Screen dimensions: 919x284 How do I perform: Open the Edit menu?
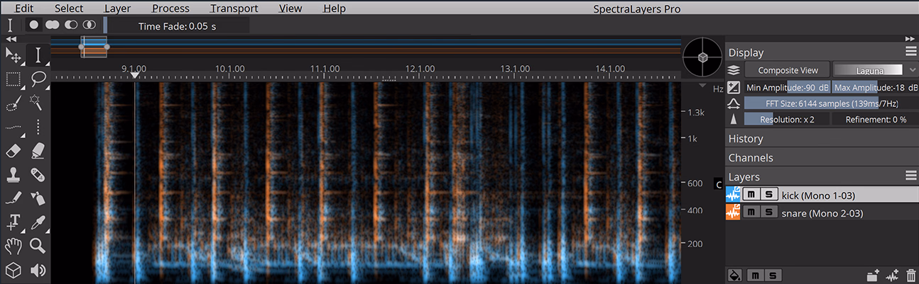(x=26, y=8)
